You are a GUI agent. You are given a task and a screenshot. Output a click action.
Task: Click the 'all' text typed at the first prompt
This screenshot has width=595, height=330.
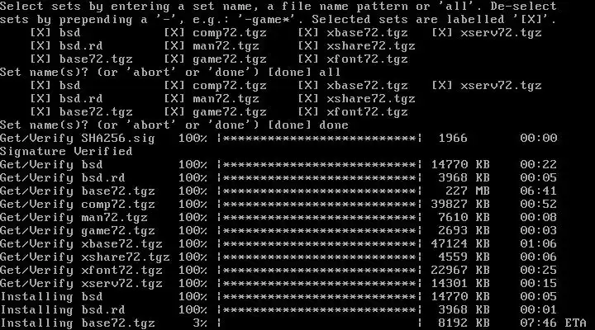point(330,73)
